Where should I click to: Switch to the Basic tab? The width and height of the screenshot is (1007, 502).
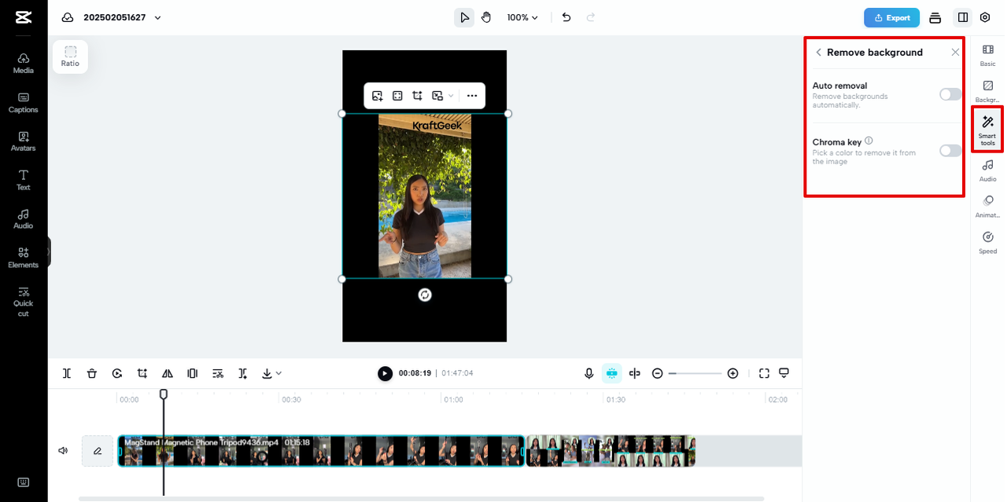click(987, 55)
